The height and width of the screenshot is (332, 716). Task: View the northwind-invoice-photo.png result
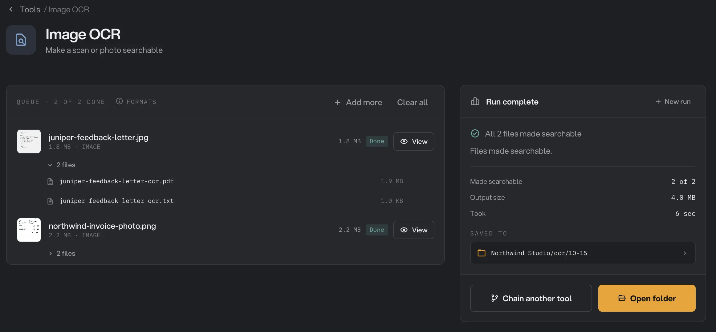click(x=414, y=230)
